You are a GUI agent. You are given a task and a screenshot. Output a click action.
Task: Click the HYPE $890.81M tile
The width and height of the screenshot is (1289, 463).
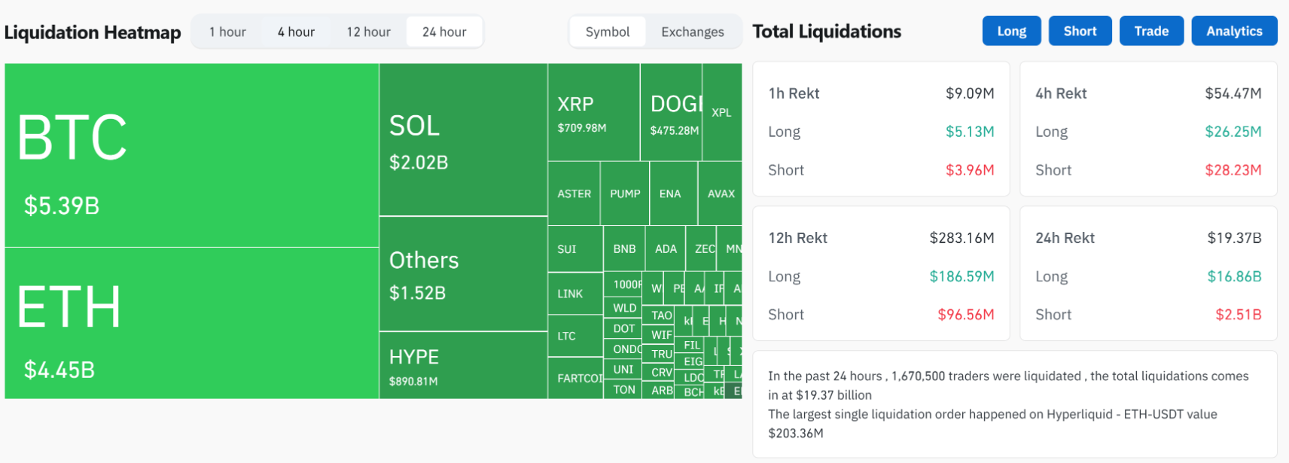coord(463,365)
